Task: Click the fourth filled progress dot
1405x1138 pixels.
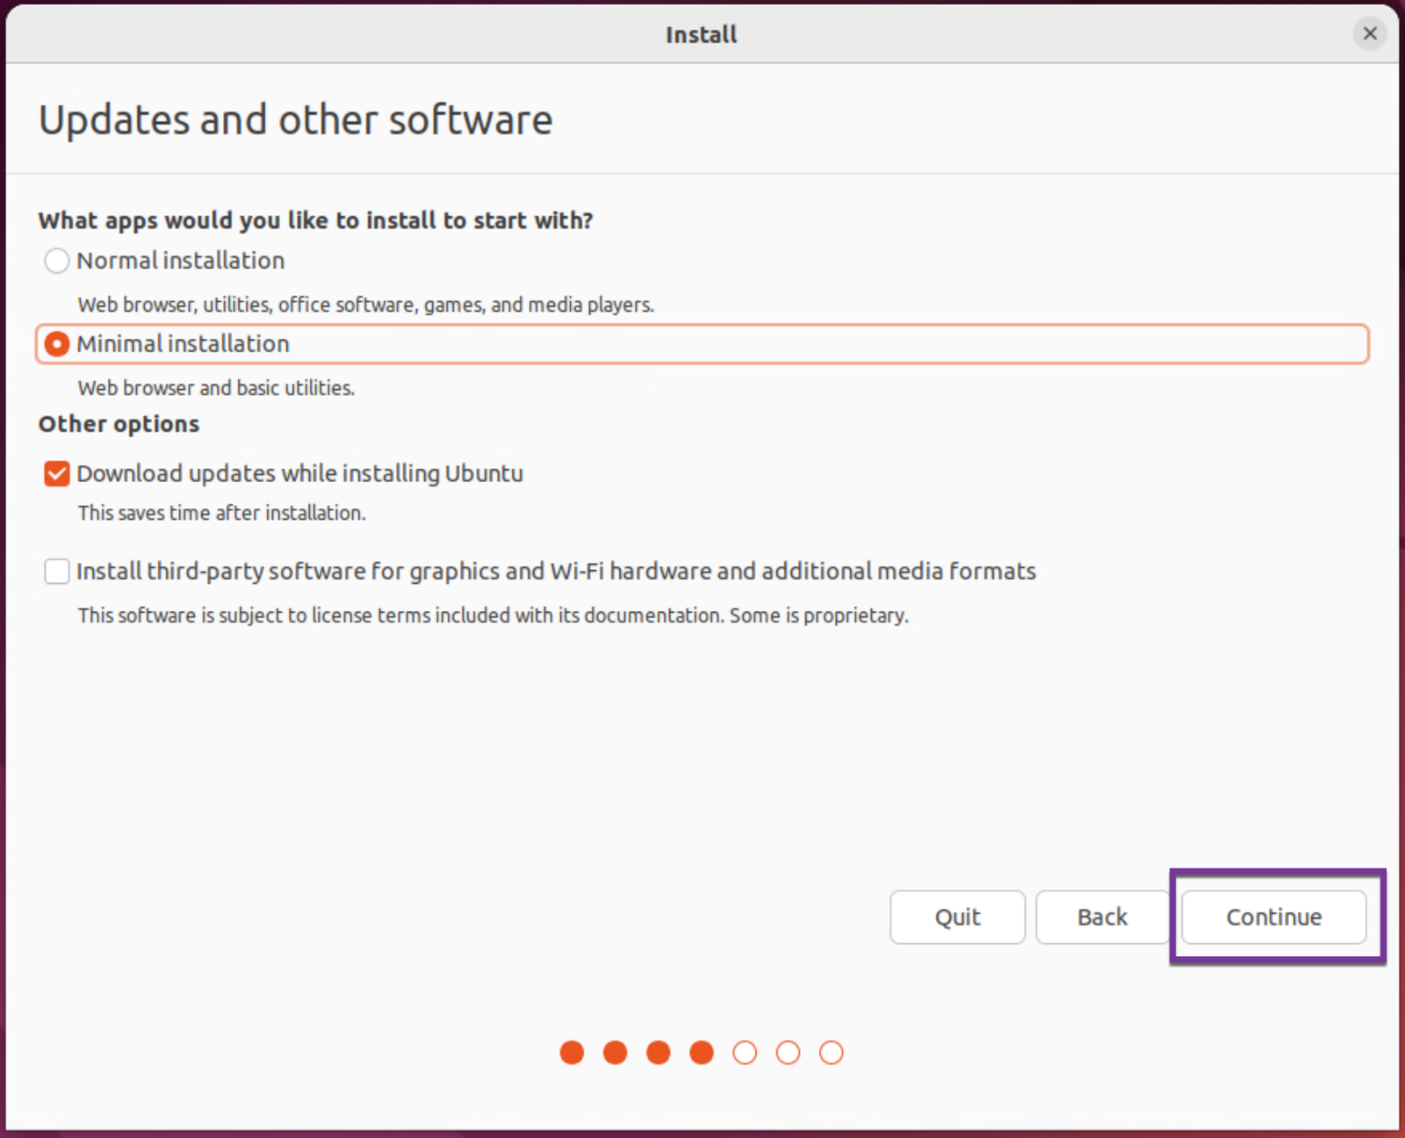Action: 702,1052
